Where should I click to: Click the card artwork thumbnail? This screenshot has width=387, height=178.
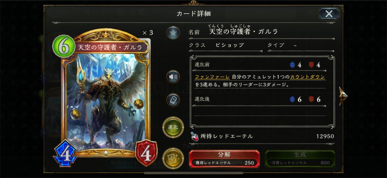(x=106, y=102)
